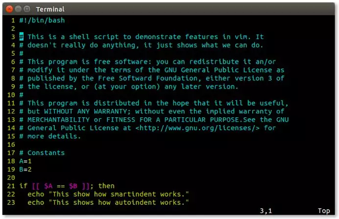Minimize the Terminal window
339x219 pixels.
(18, 9)
